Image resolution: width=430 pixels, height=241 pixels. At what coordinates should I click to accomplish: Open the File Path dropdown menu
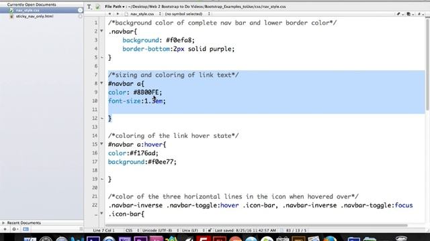[x=115, y=7]
